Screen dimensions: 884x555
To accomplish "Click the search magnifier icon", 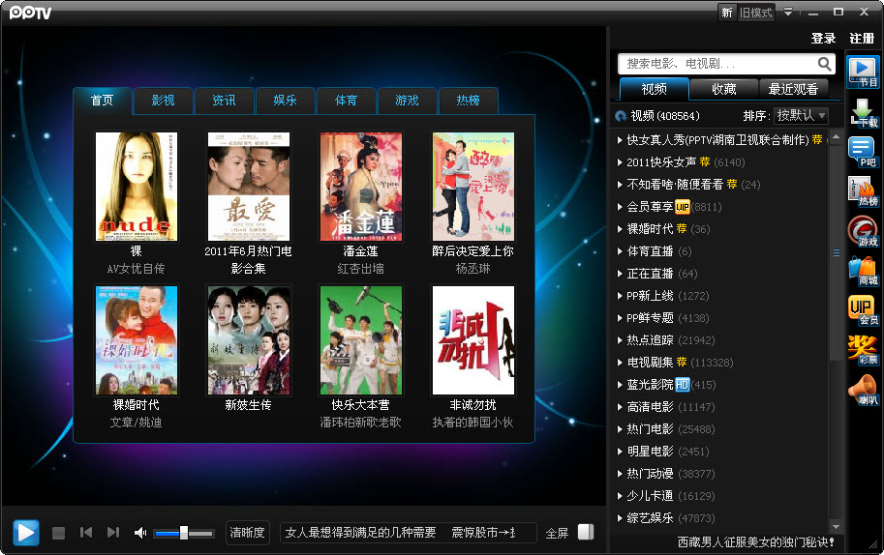I will [x=824, y=64].
